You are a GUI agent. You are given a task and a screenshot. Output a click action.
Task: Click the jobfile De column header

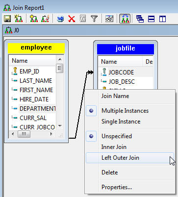click(148, 62)
